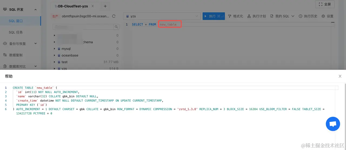Run the SQL with 执行 button
346x150 pixels.
(x=214, y=16)
